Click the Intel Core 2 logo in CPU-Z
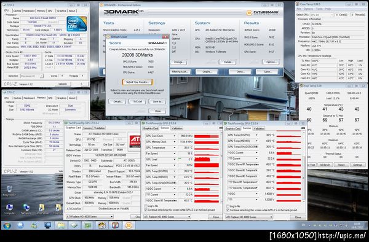The image size is (369, 242). click(x=77, y=24)
